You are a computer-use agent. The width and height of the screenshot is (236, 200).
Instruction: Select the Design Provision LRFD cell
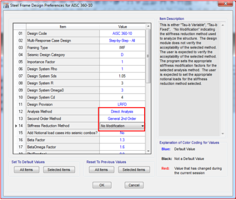(x=122, y=104)
